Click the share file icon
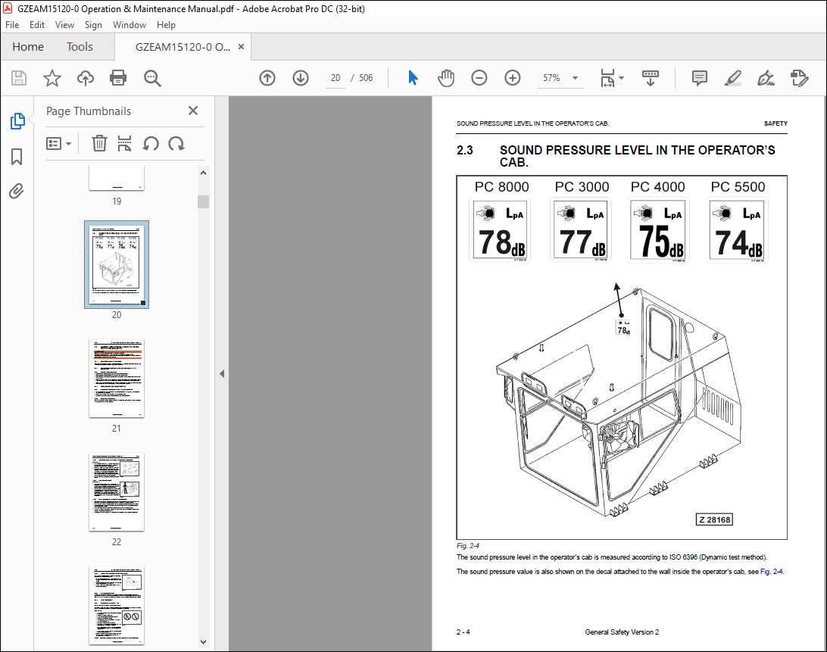This screenshot has height=652, width=827. coord(799,78)
